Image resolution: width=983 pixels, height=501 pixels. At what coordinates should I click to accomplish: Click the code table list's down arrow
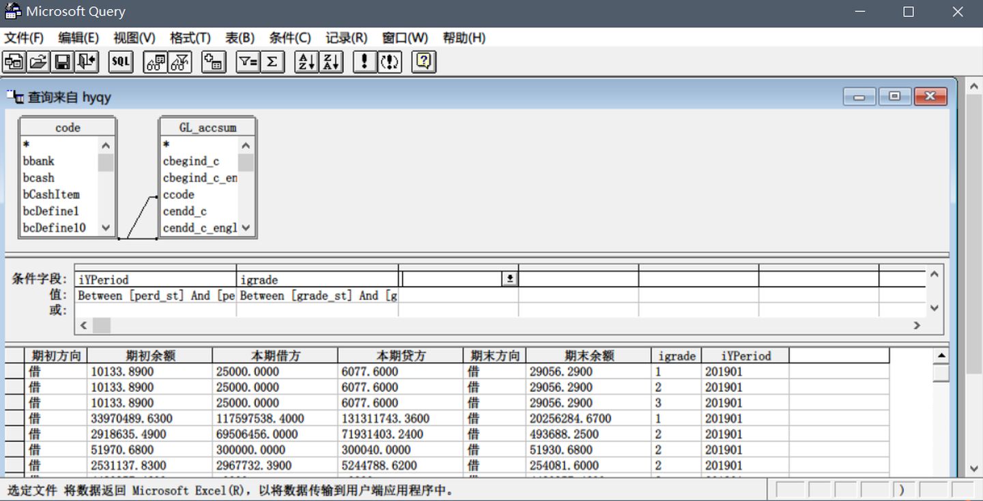[x=106, y=228]
